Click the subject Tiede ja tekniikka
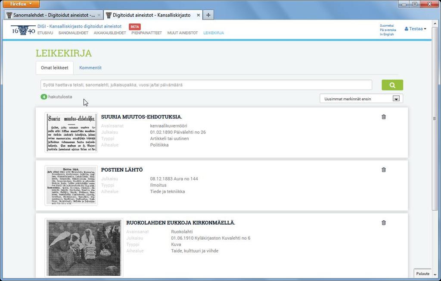This screenshot has height=281, width=441. click(168, 192)
